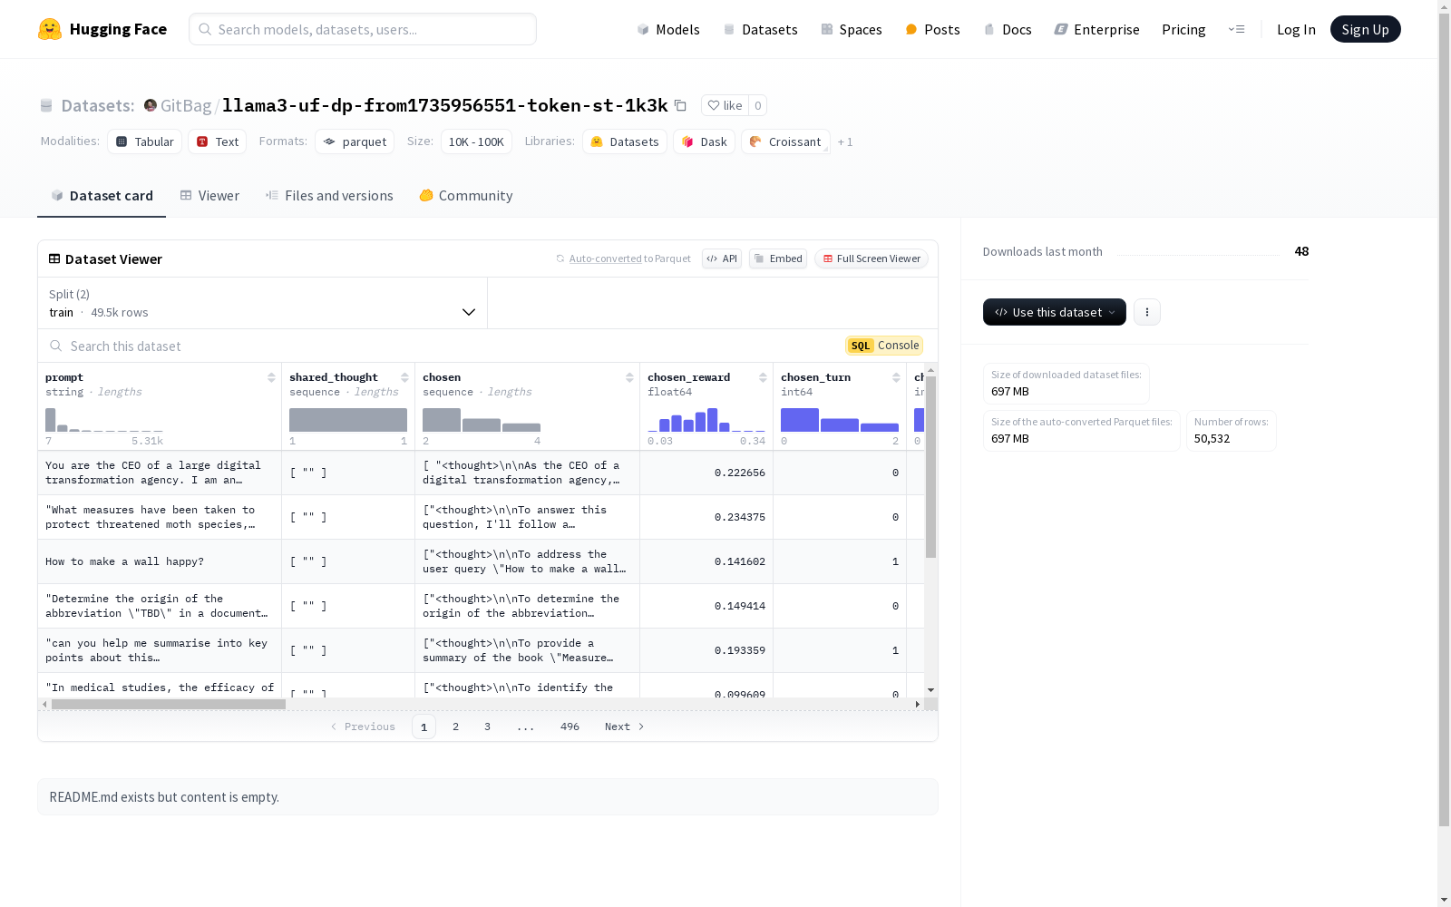Show the +1 additional libraries

click(845, 142)
